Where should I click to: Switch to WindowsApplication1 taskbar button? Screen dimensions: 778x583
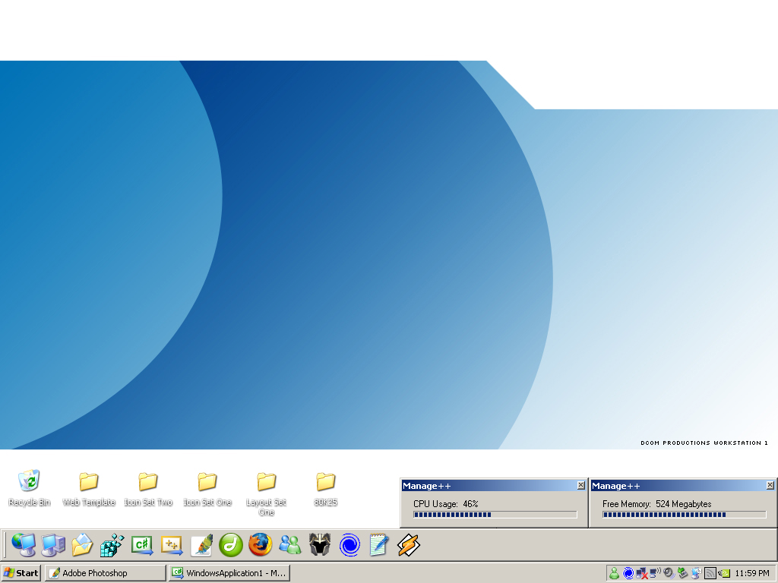(x=229, y=573)
